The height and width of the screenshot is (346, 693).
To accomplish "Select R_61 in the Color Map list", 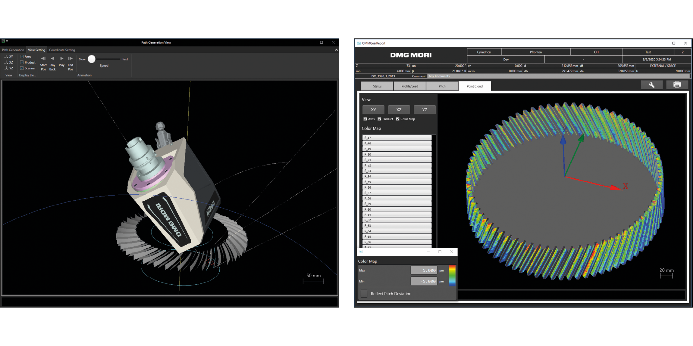I will (x=397, y=215).
